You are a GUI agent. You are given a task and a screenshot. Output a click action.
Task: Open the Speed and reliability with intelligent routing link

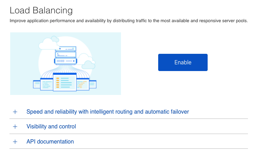(108, 112)
